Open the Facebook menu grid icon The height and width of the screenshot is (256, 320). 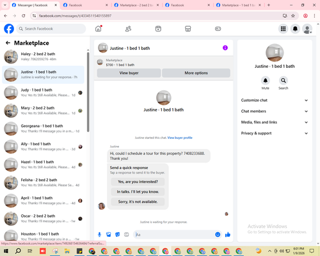coord(283,29)
